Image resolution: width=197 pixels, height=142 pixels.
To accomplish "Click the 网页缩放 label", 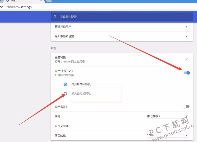I will click(60, 135).
